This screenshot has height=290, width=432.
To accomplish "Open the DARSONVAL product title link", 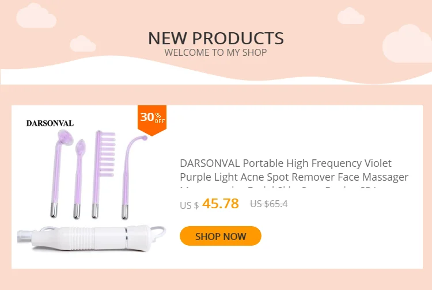I will point(294,170).
